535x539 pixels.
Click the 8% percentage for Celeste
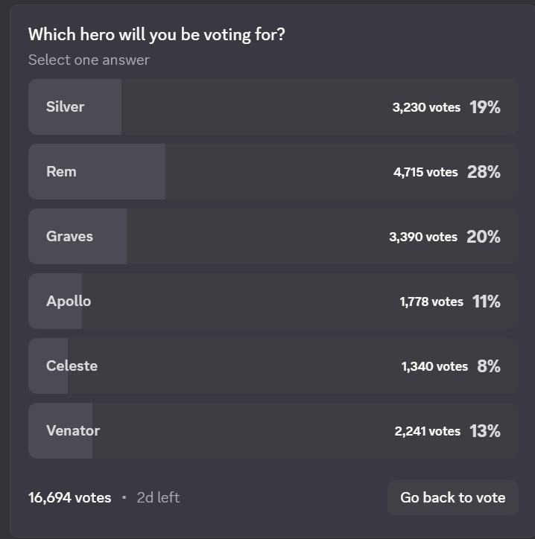489,366
